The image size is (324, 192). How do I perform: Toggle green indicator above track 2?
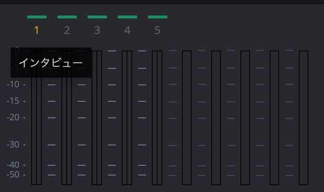67,17
